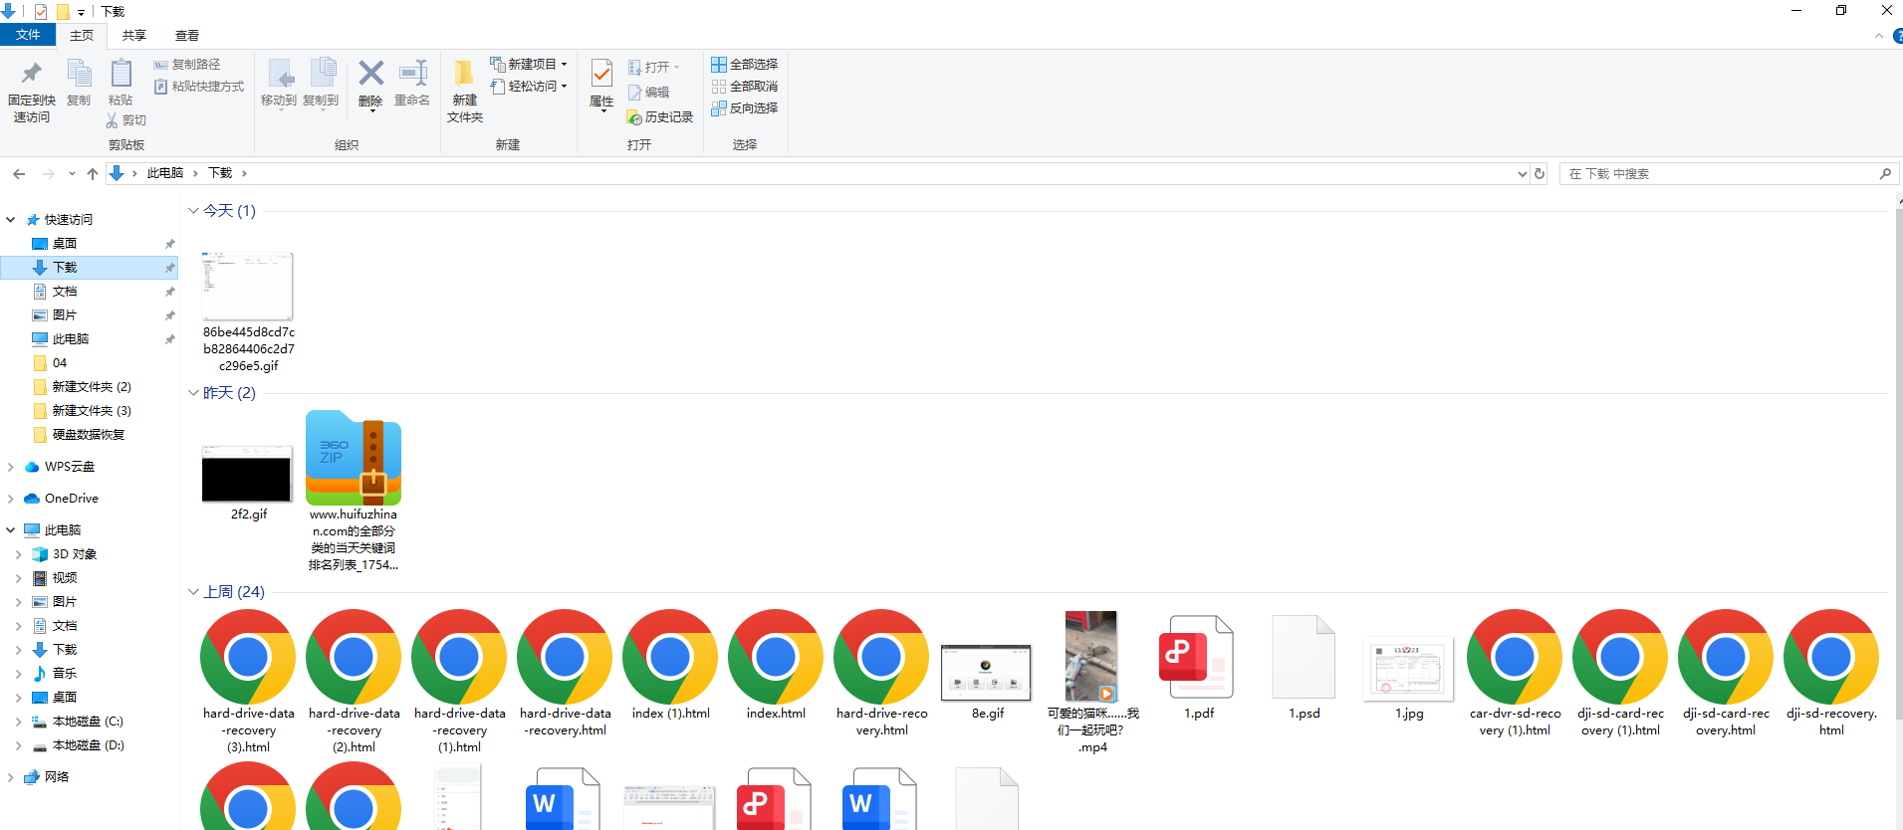Create a new folder with 新建文件夹

[464, 91]
